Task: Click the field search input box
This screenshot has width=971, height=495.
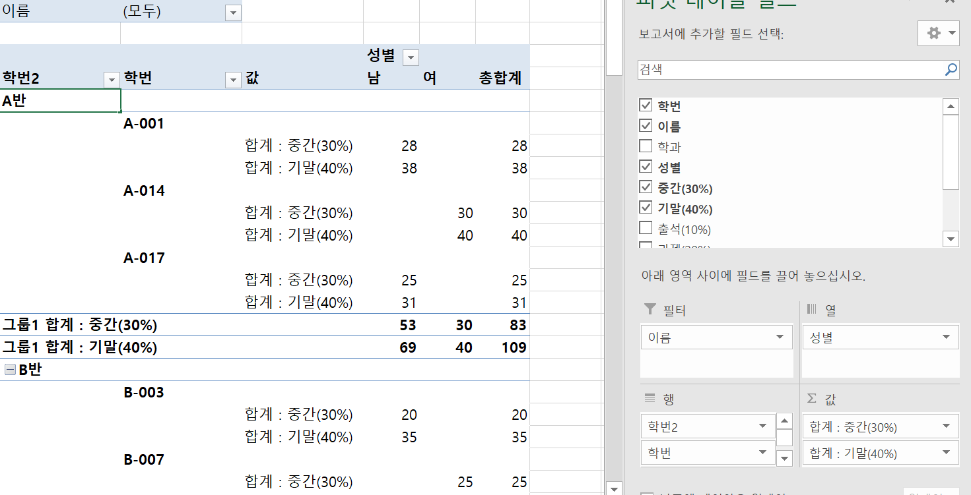Action: (789, 69)
